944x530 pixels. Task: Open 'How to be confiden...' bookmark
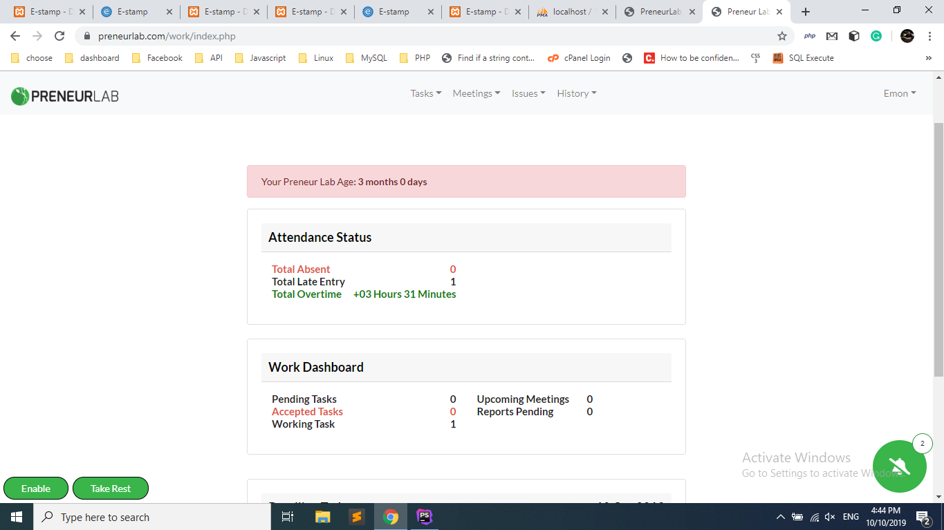(x=692, y=58)
